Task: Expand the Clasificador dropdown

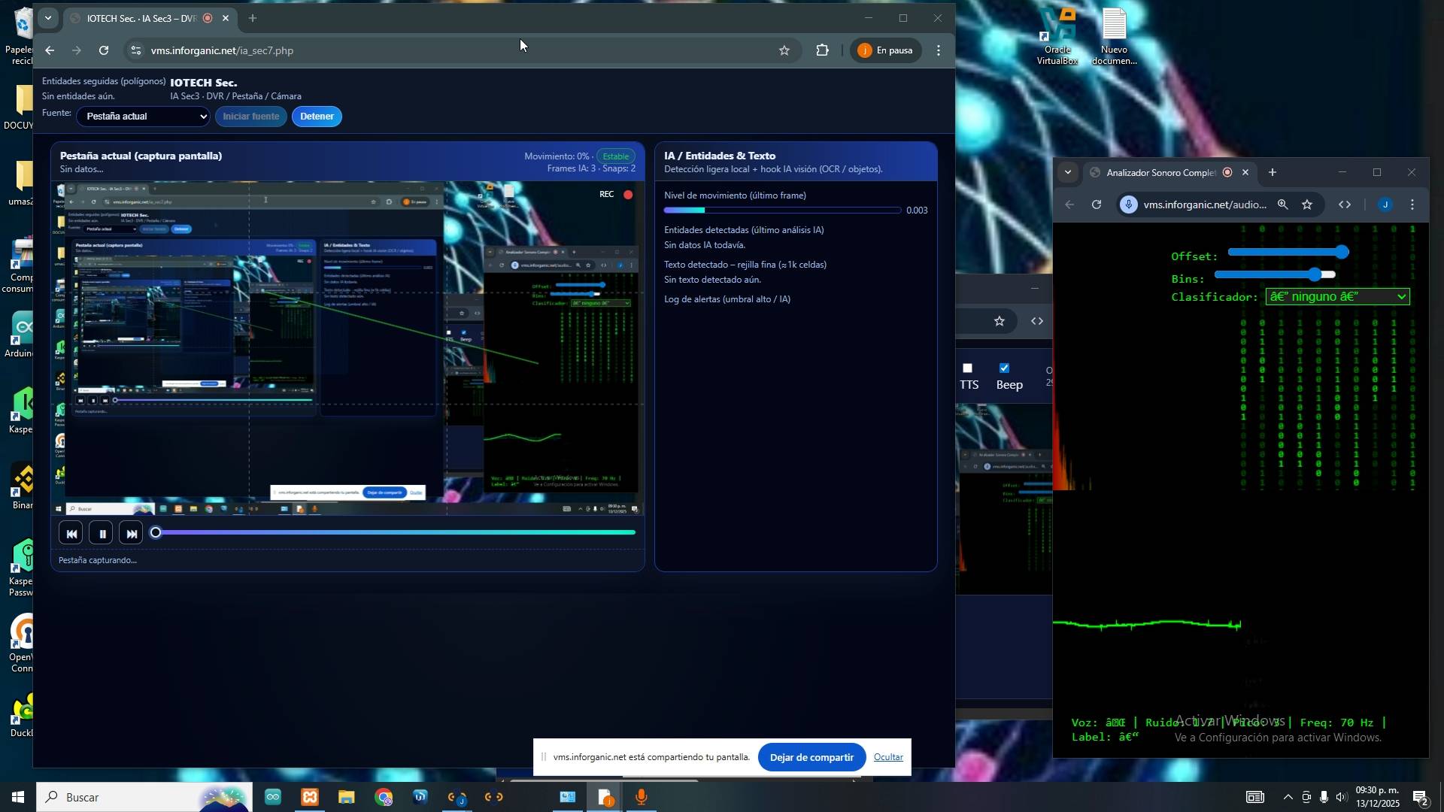Action: [1337, 297]
